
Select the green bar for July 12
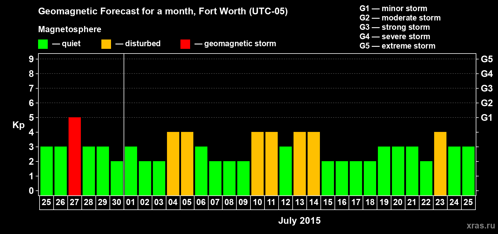pyautogui.click(x=286, y=171)
